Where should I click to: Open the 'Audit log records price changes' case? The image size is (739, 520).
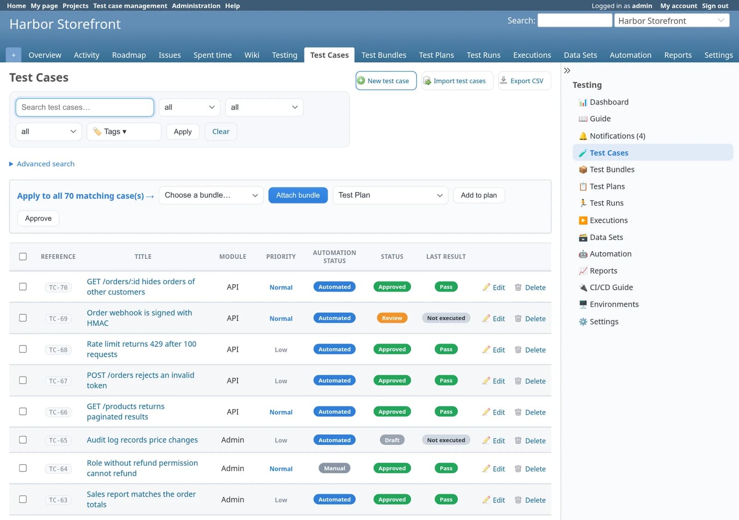pos(142,440)
